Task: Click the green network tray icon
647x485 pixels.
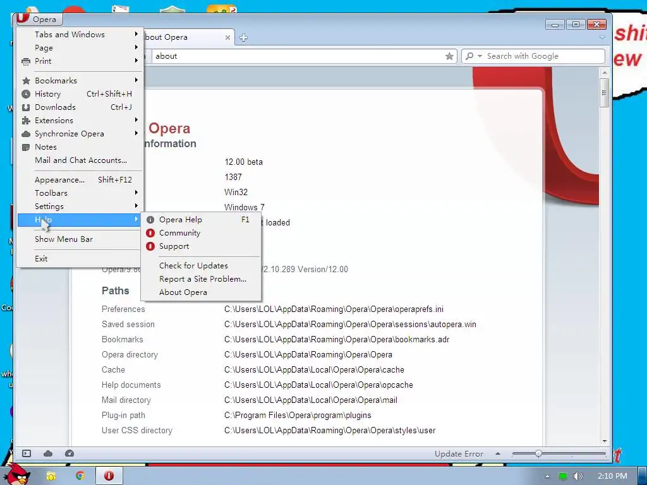Action: [562, 476]
